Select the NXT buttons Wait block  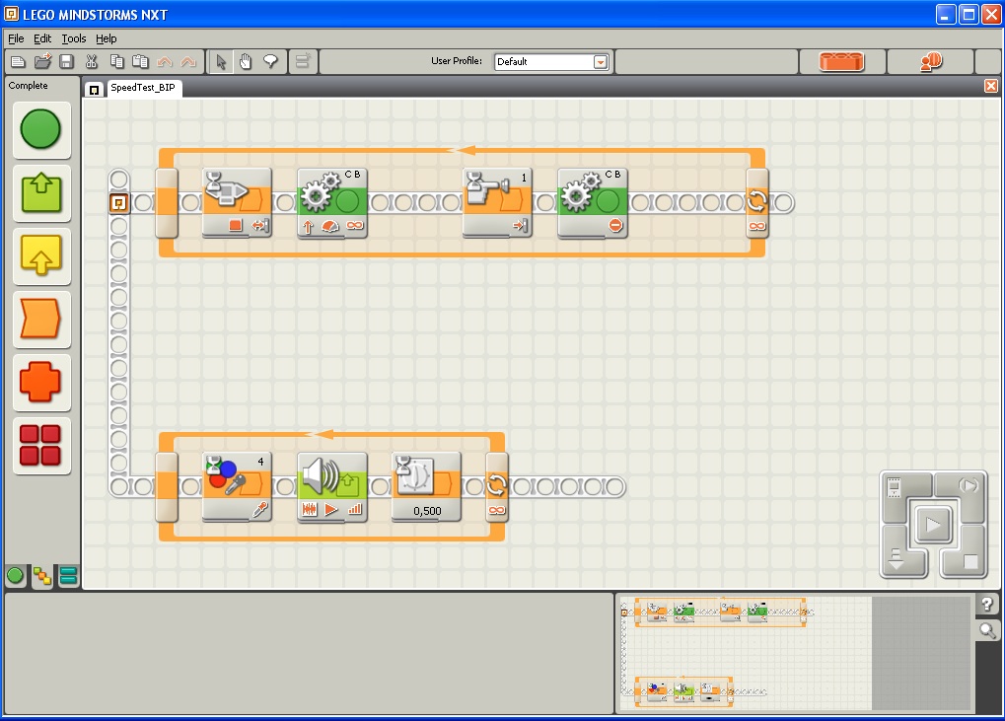[x=237, y=202]
